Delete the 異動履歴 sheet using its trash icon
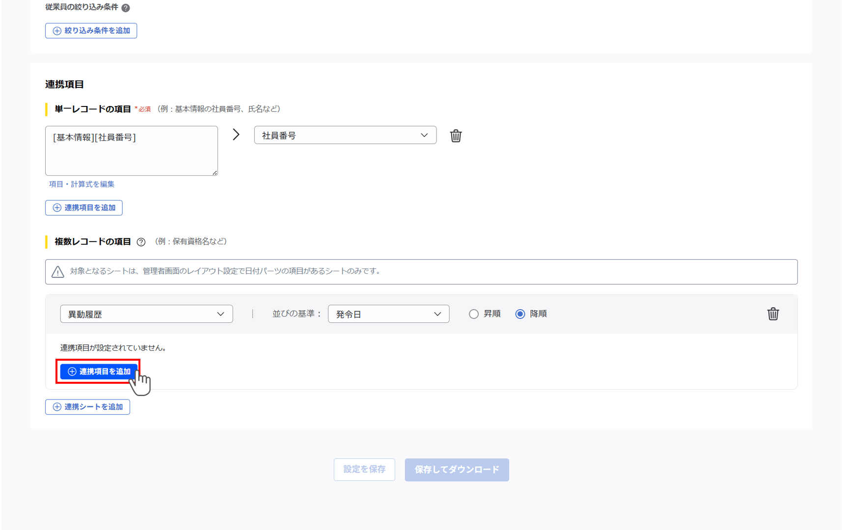This screenshot has width=842, height=530. [x=773, y=314]
